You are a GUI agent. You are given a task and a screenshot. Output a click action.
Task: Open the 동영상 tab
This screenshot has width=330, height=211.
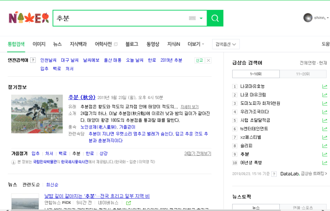coord(153,44)
